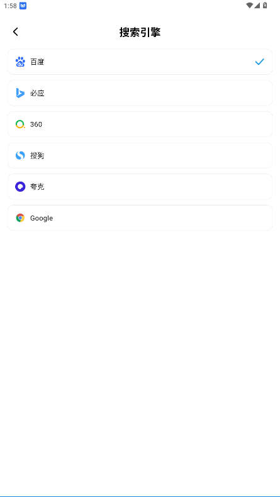Tap the Google label text
The width and height of the screenshot is (280, 497).
pyautogui.click(x=42, y=219)
